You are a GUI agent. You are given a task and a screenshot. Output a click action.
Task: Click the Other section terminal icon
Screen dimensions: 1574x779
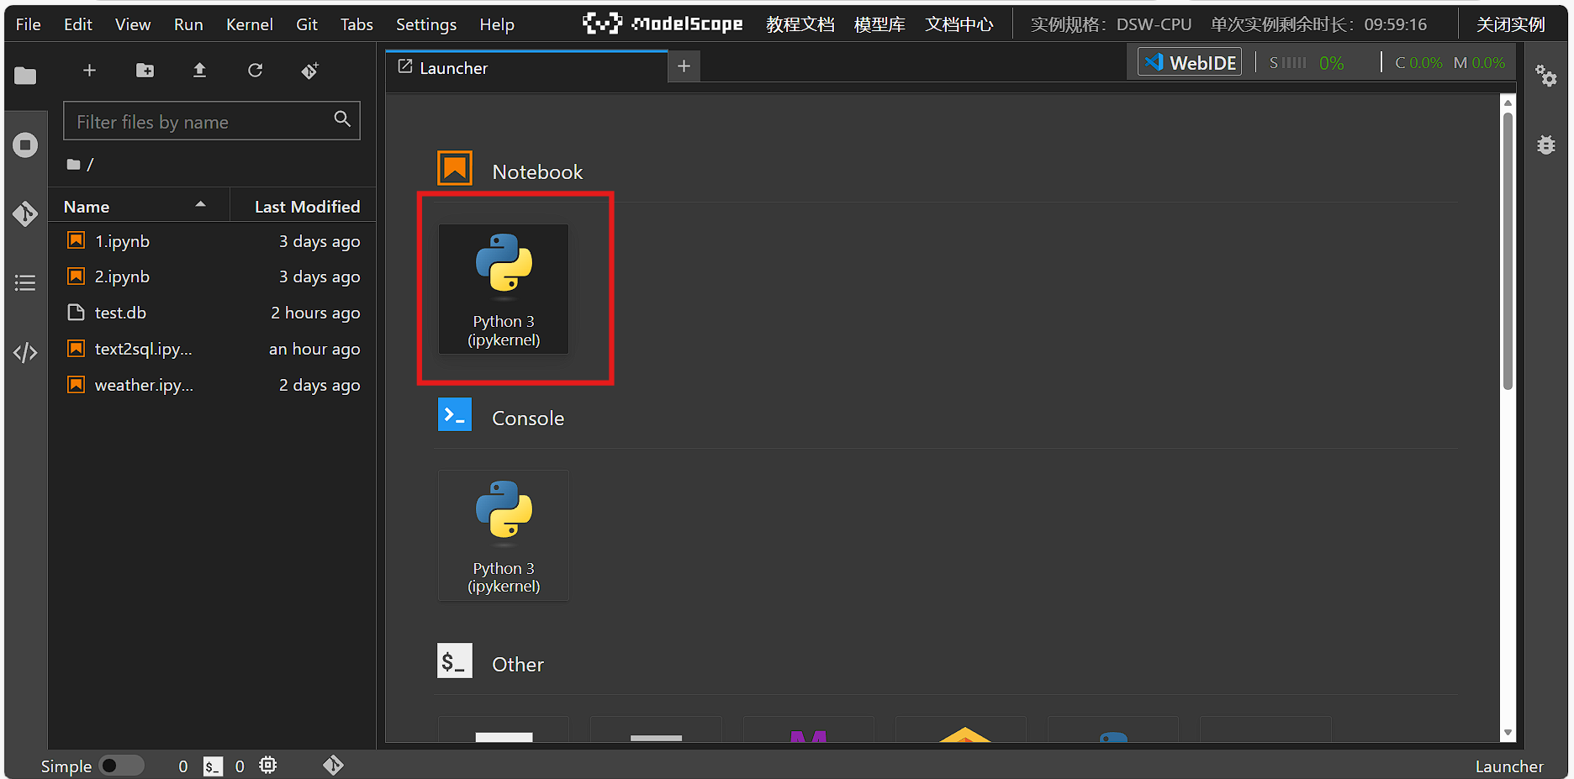click(455, 661)
